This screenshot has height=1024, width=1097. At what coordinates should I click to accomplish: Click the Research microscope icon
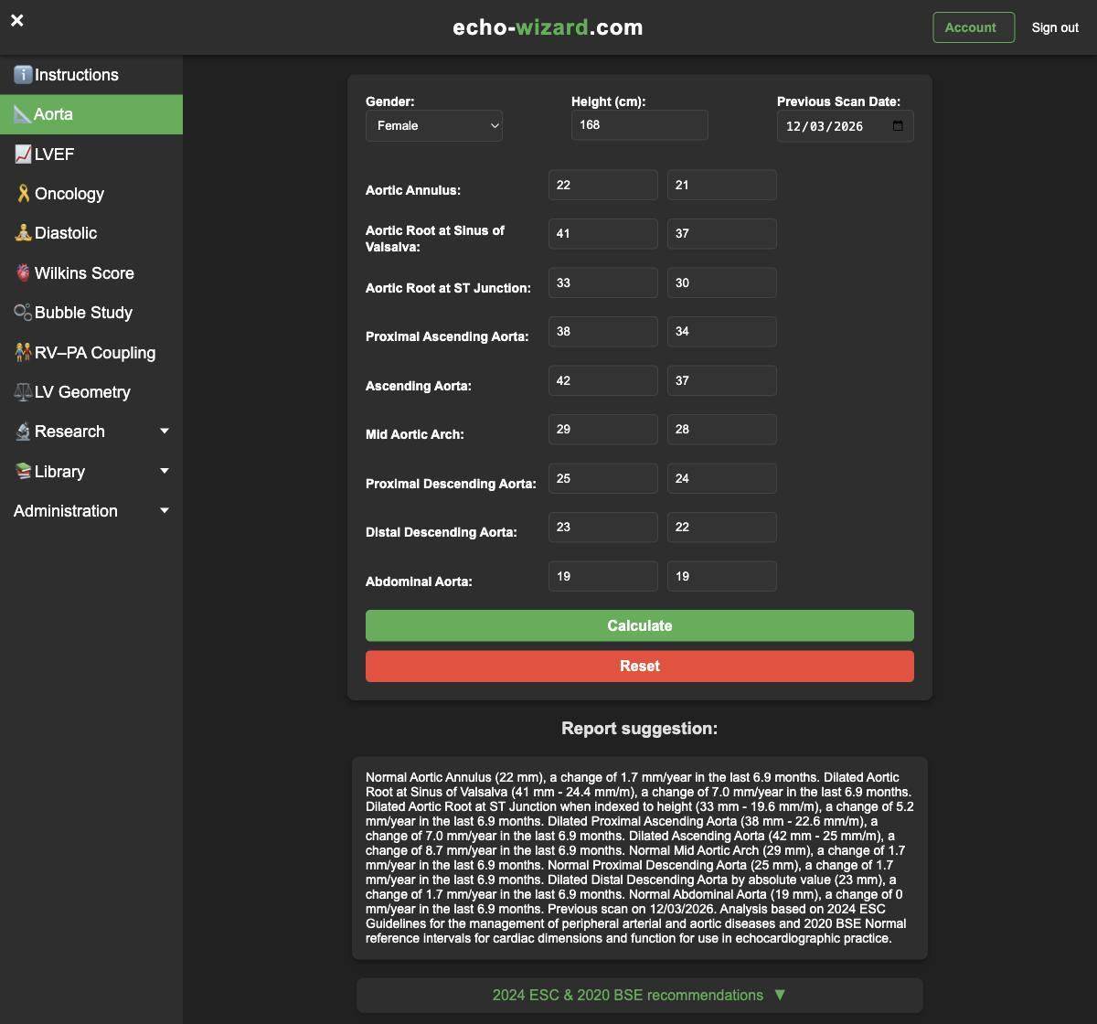click(23, 432)
